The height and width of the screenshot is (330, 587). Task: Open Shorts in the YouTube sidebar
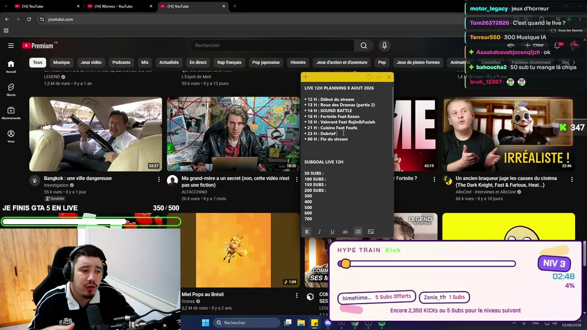coord(11,90)
